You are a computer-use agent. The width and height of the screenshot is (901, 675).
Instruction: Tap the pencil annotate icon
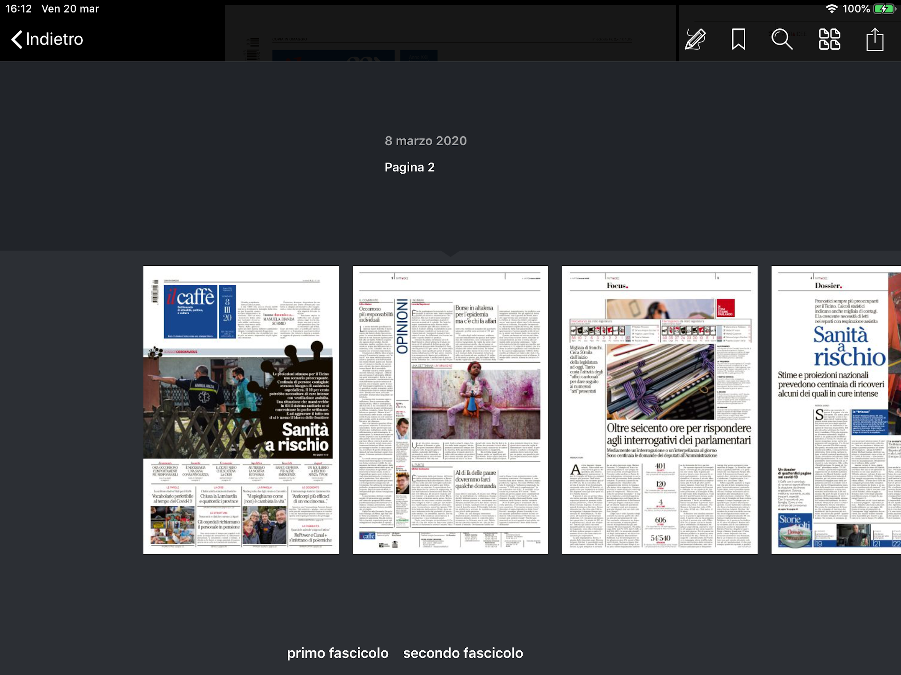click(x=695, y=40)
